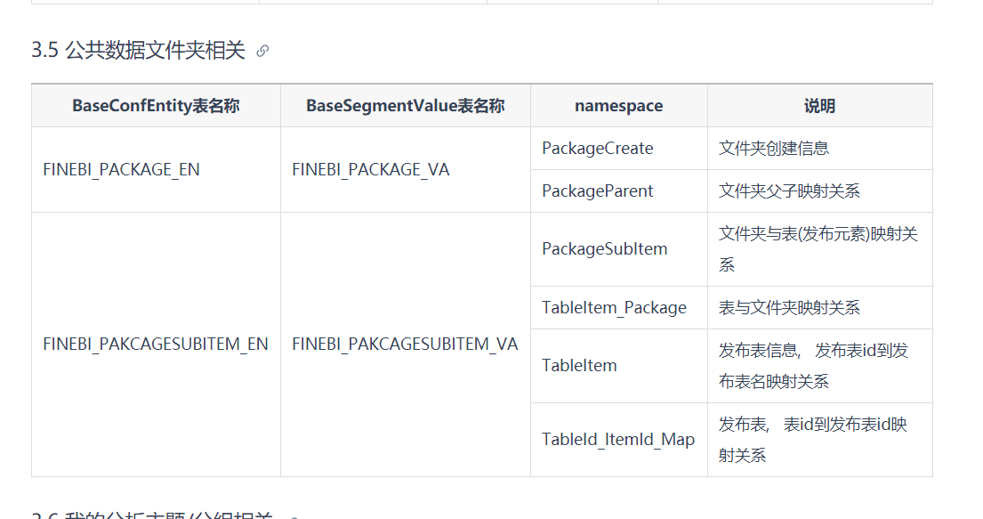
Task: Select the FINEBI_PACKAGE_EN cell
Action: (156, 170)
